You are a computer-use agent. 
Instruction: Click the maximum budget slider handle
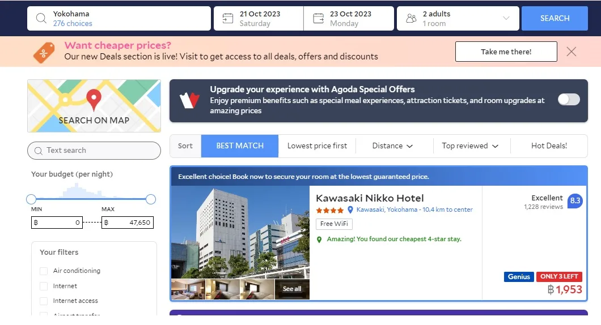[151, 199]
